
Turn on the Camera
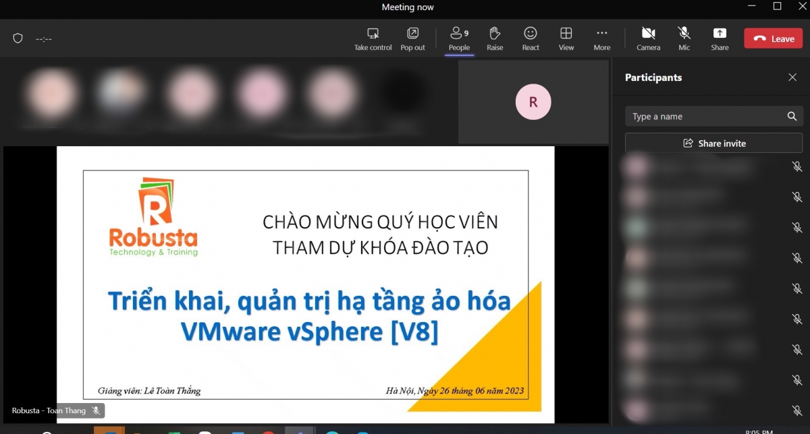pyautogui.click(x=648, y=39)
